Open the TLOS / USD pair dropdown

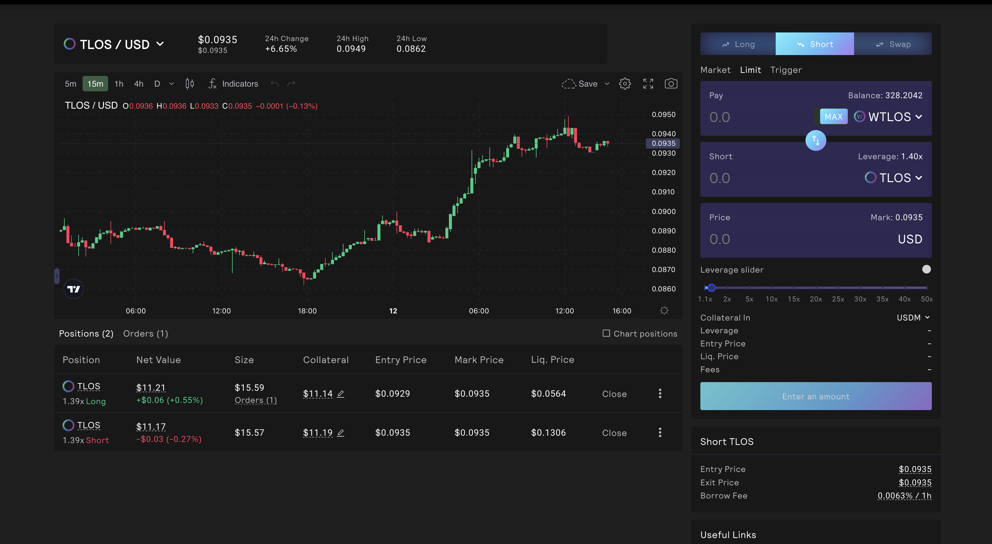pyautogui.click(x=114, y=44)
